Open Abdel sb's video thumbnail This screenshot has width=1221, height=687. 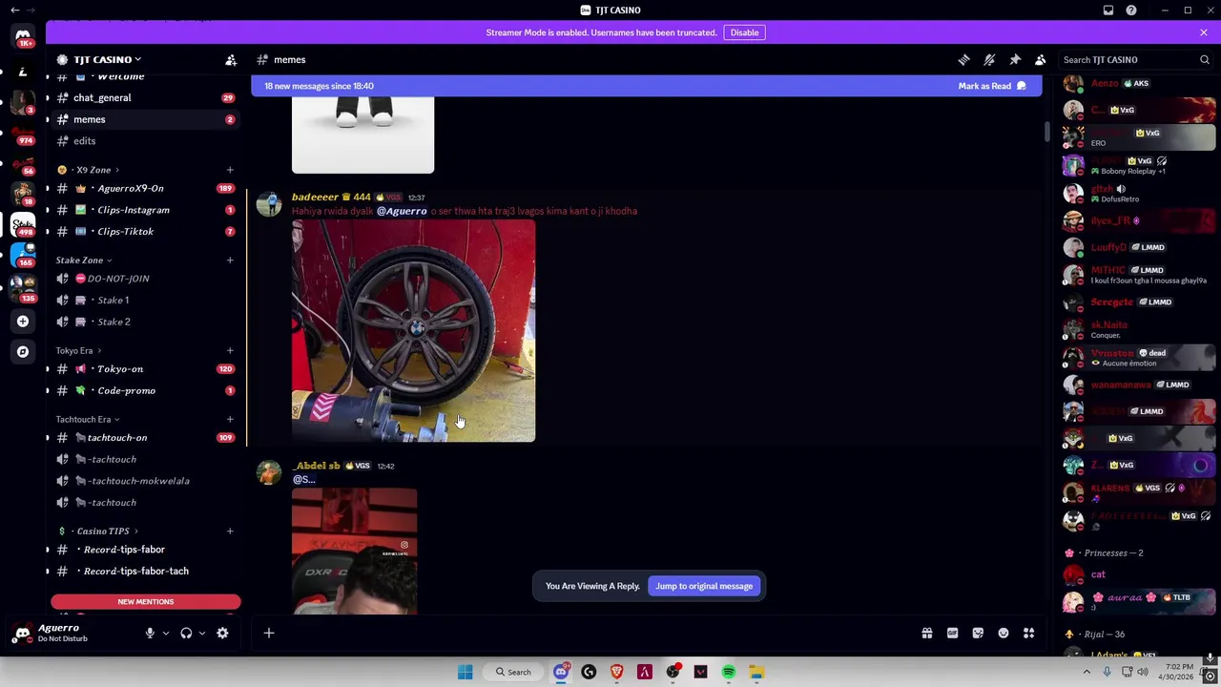point(355,552)
